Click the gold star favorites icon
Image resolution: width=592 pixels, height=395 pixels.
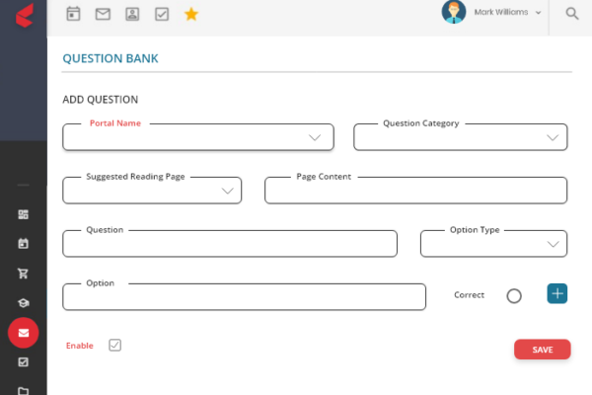click(x=191, y=14)
